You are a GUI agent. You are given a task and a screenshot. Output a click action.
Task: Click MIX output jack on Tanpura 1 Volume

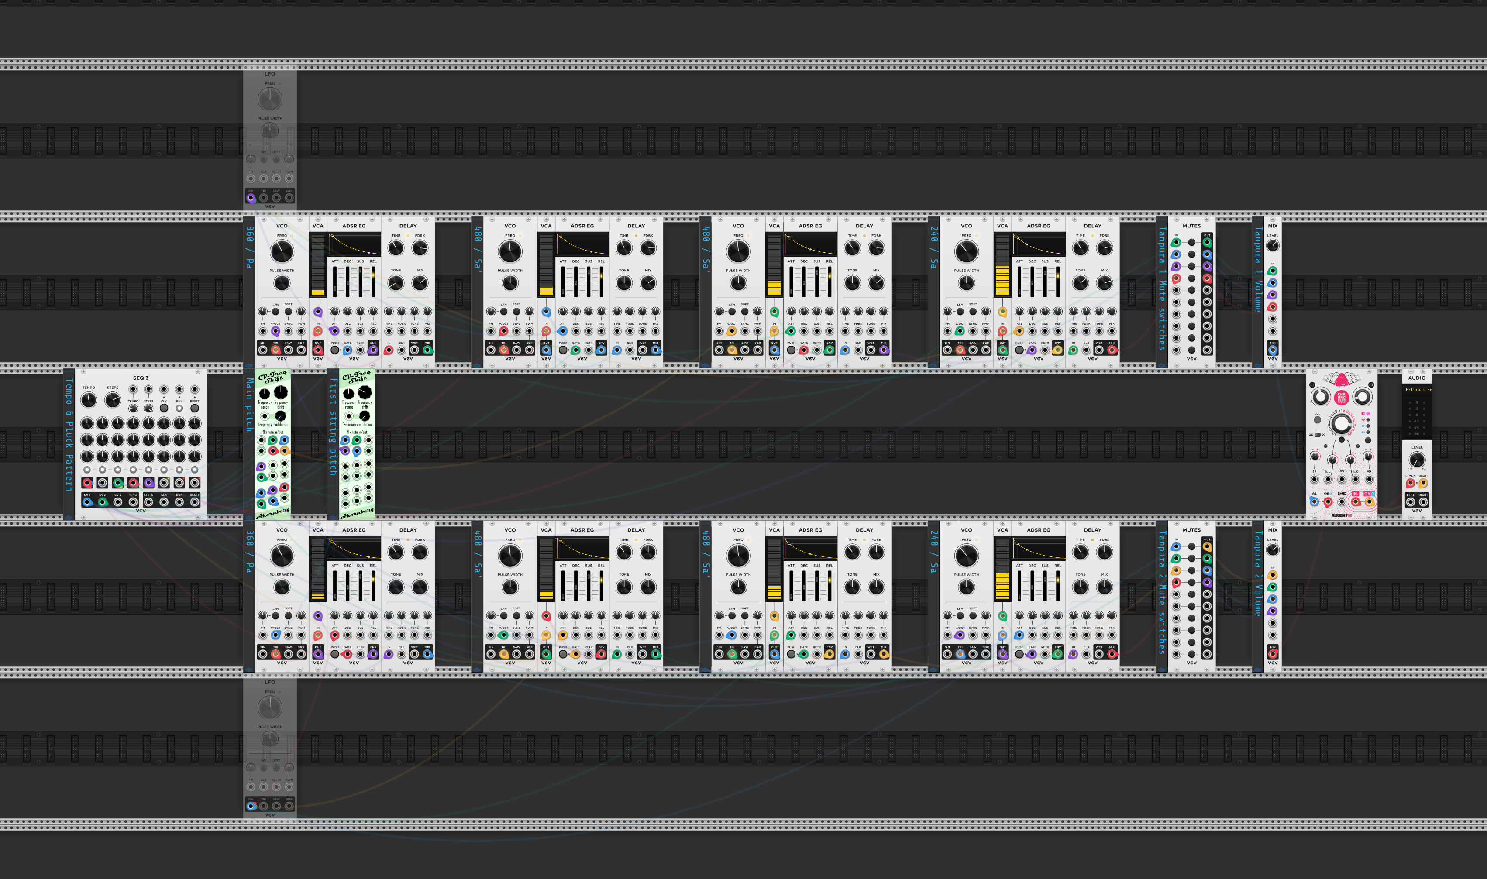[1273, 350]
